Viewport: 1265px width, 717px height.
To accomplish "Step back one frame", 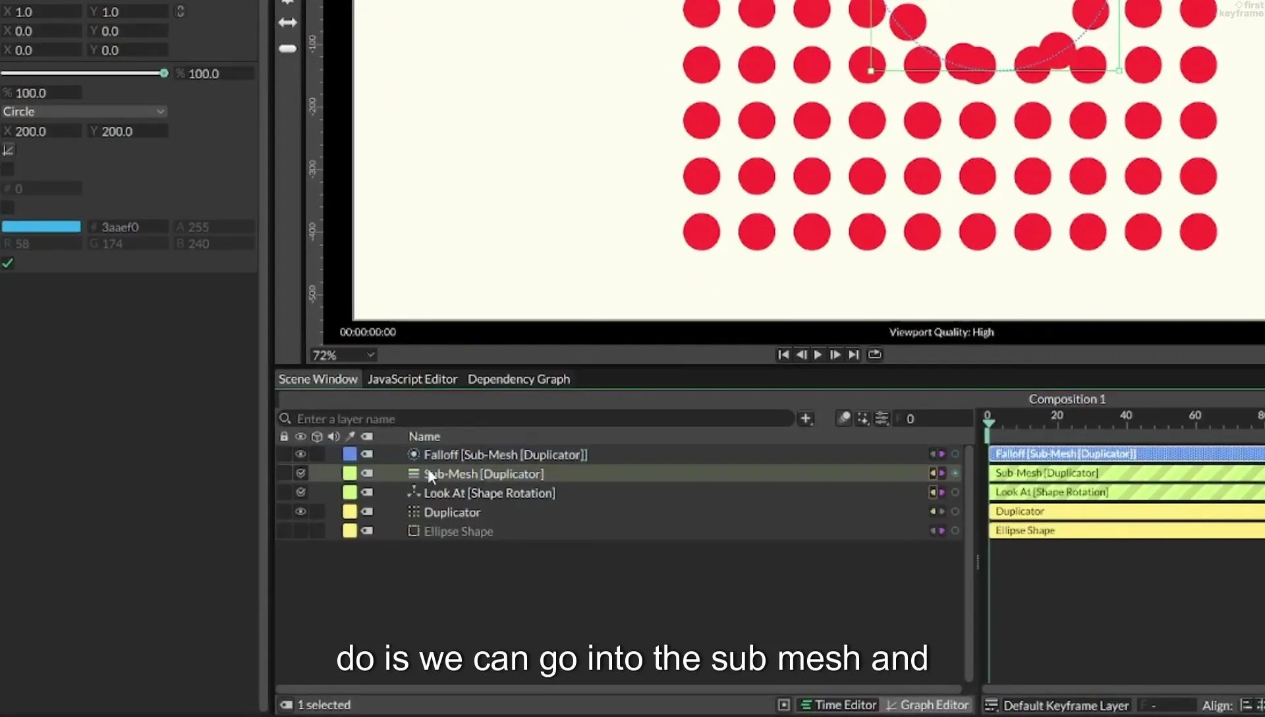I will 801,355.
